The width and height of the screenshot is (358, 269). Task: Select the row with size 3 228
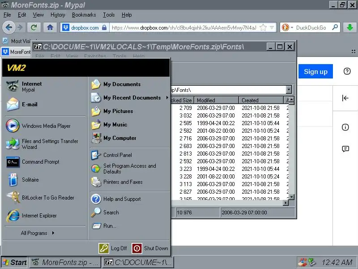click(x=230, y=177)
